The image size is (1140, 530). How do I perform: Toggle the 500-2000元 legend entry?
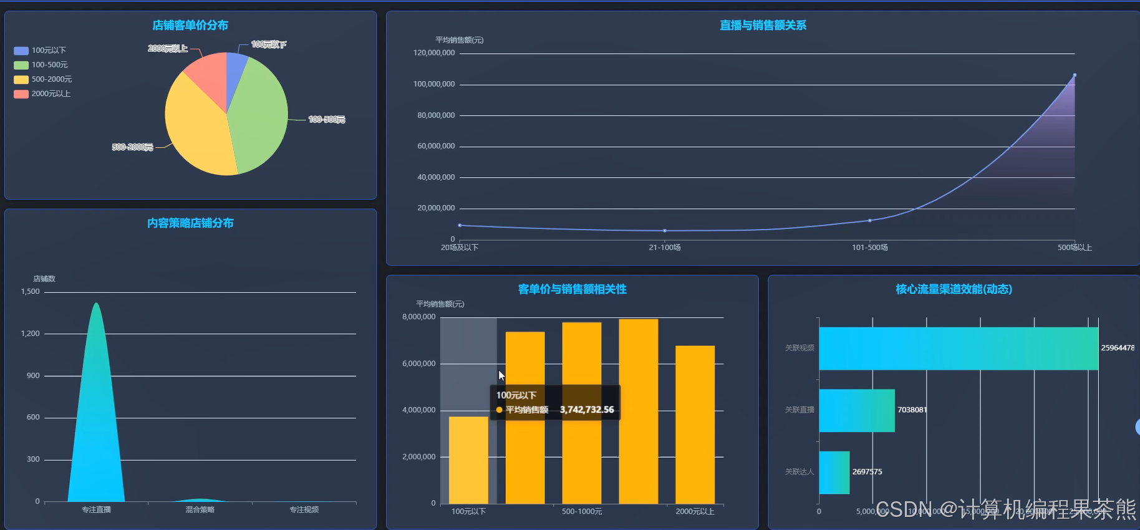(x=43, y=79)
